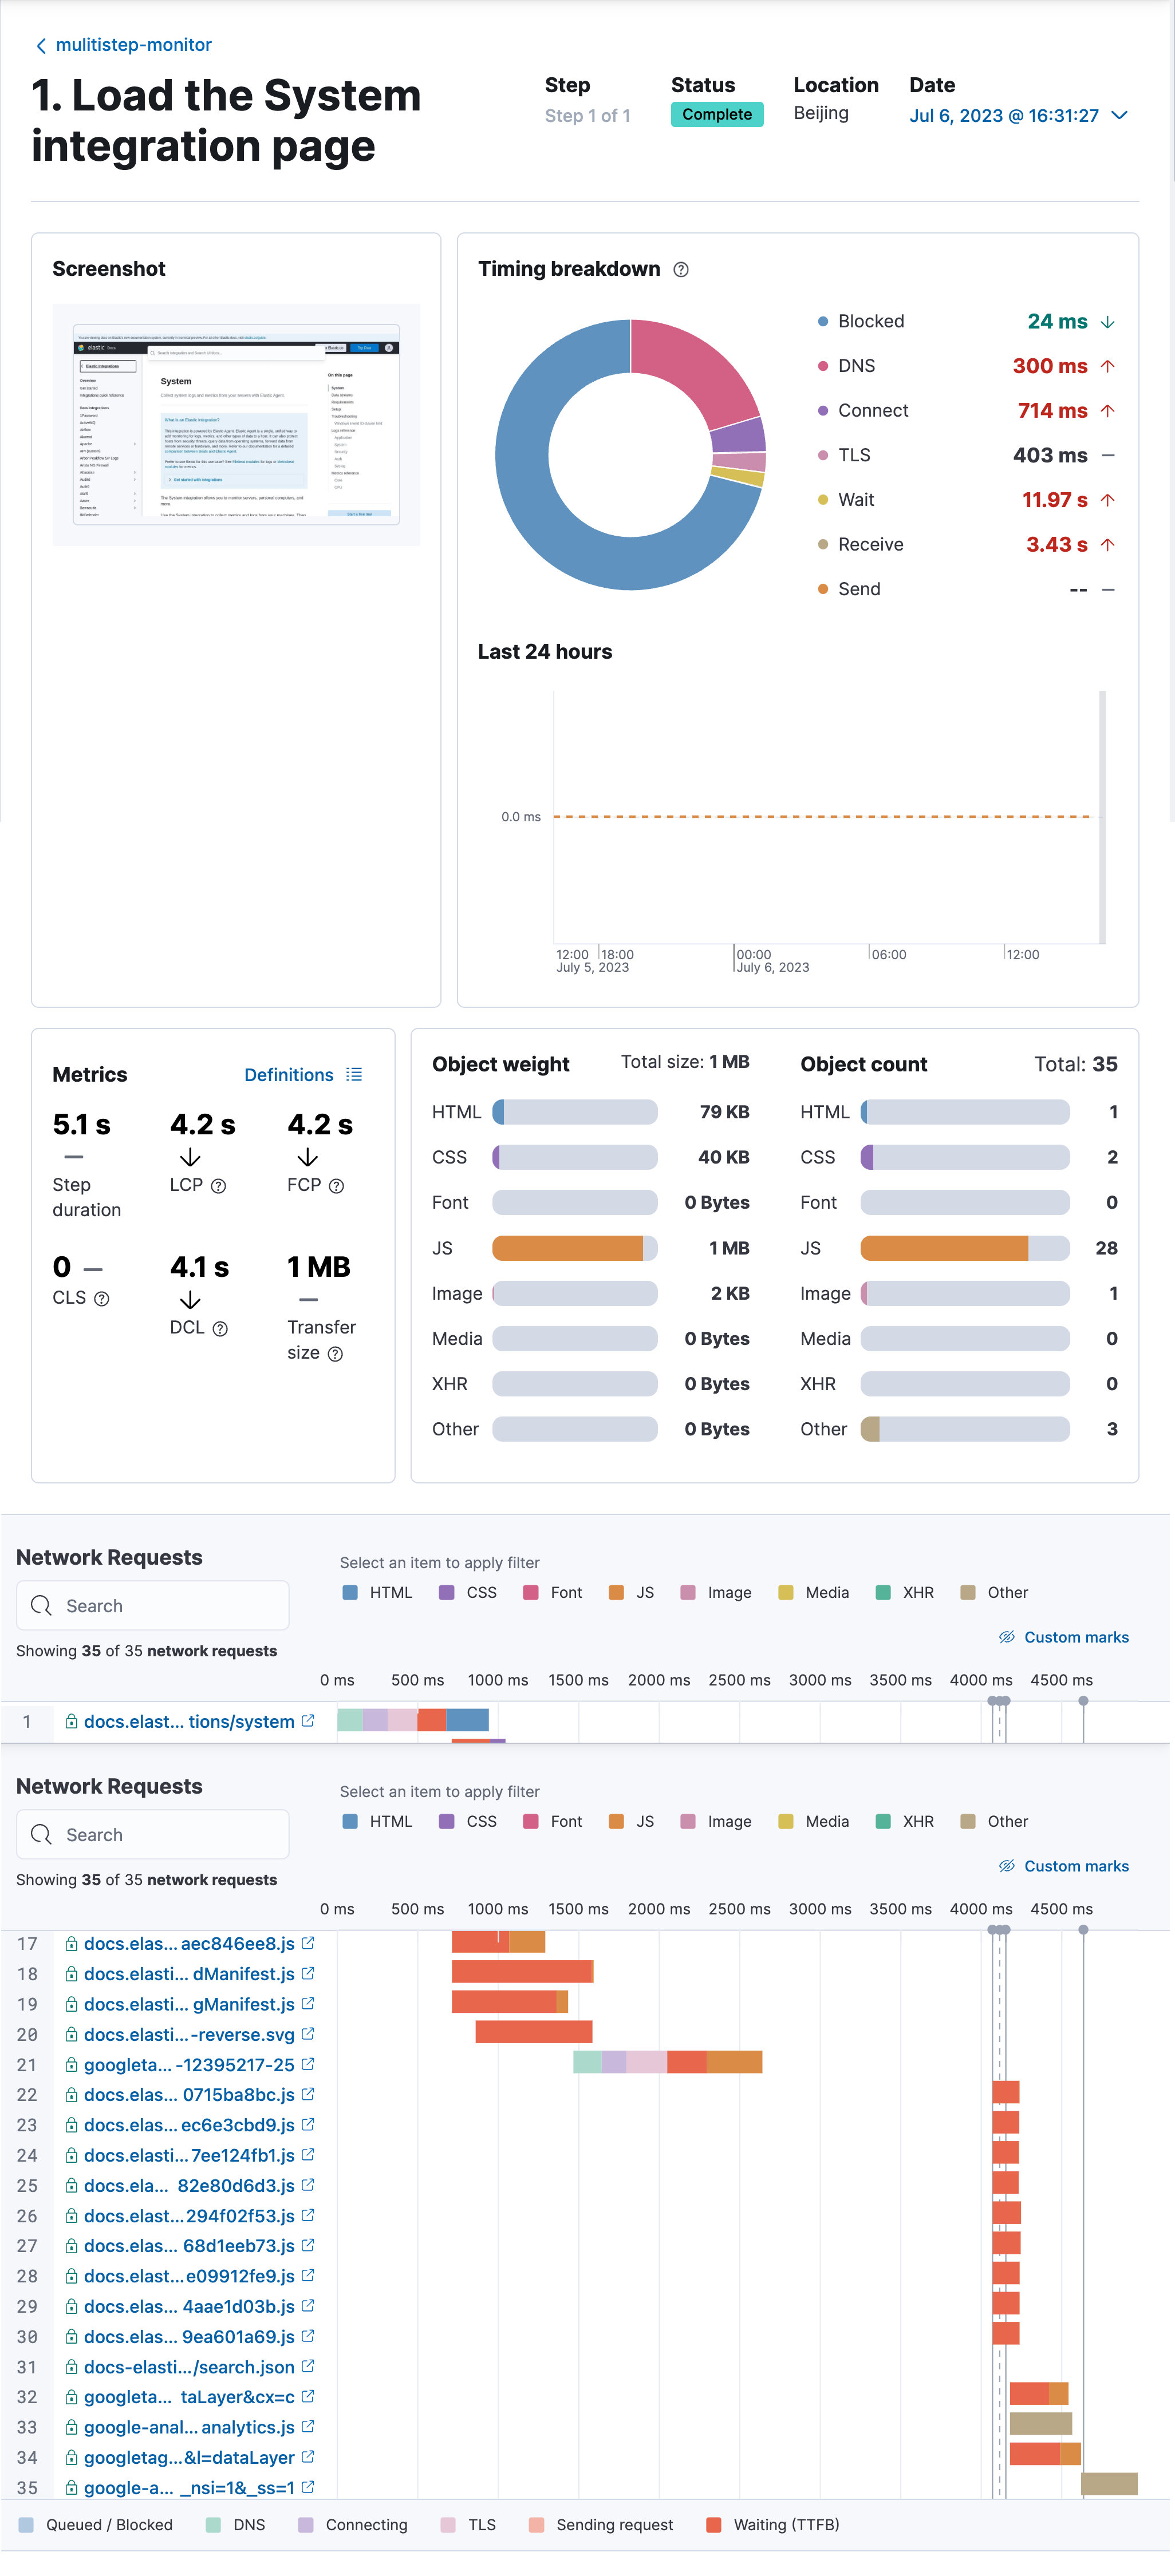
Task: Open the mulitistep-monitor breadcrumb link
Action: [133, 45]
